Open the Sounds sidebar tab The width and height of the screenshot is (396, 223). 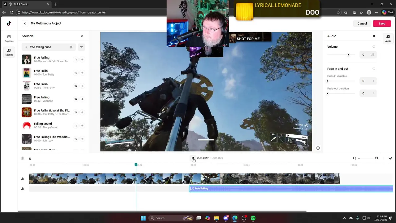point(9,52)
